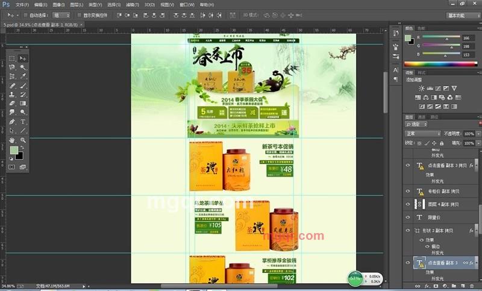Open the Character panel icon
The image size is (482, 291).
pyautogui.click(x=396, y=70)
